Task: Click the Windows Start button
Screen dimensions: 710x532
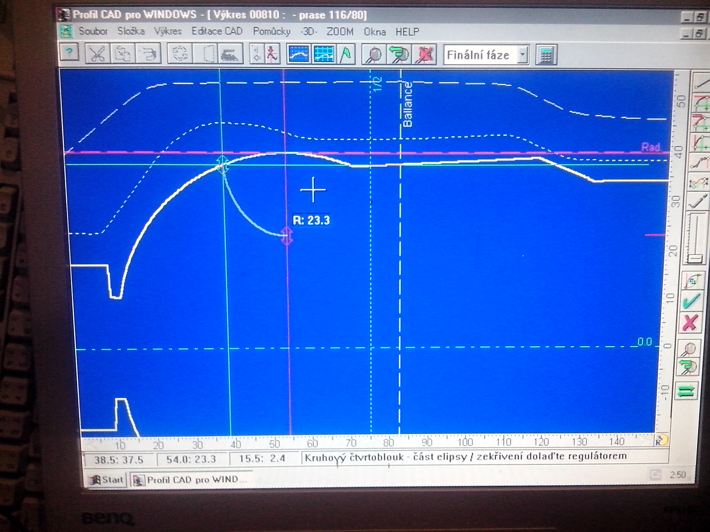Action: point(106,480)
